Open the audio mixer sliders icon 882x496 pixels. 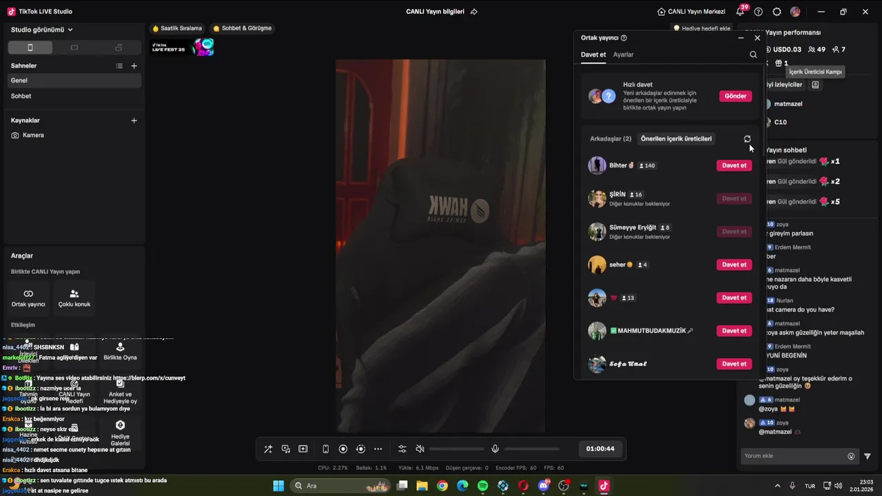[402, 449]
